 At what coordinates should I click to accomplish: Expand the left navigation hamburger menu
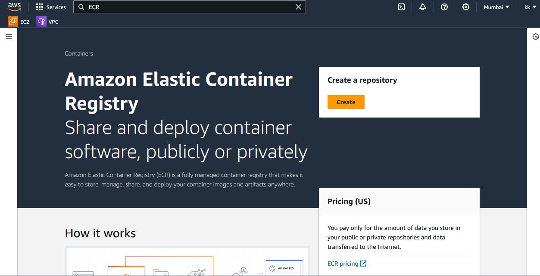point(9,37)
